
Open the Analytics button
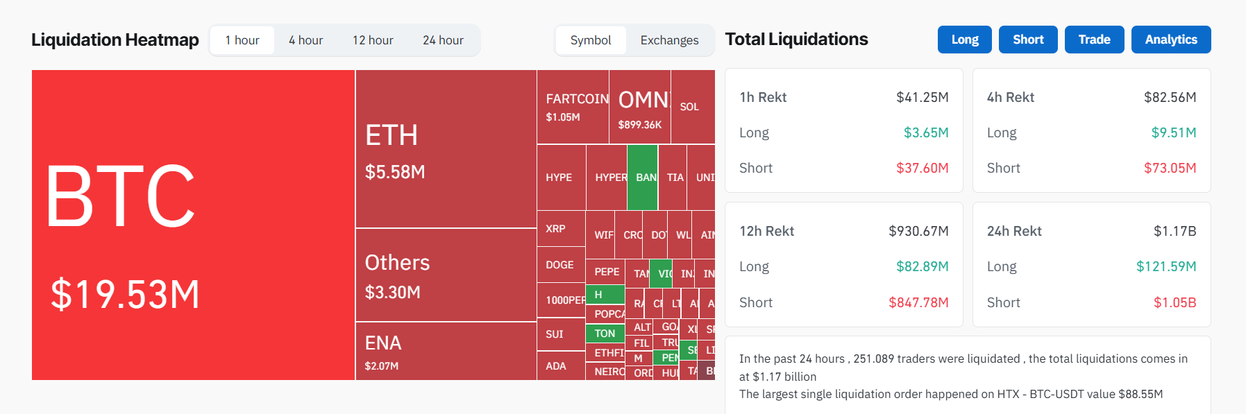coord(1170,40)
